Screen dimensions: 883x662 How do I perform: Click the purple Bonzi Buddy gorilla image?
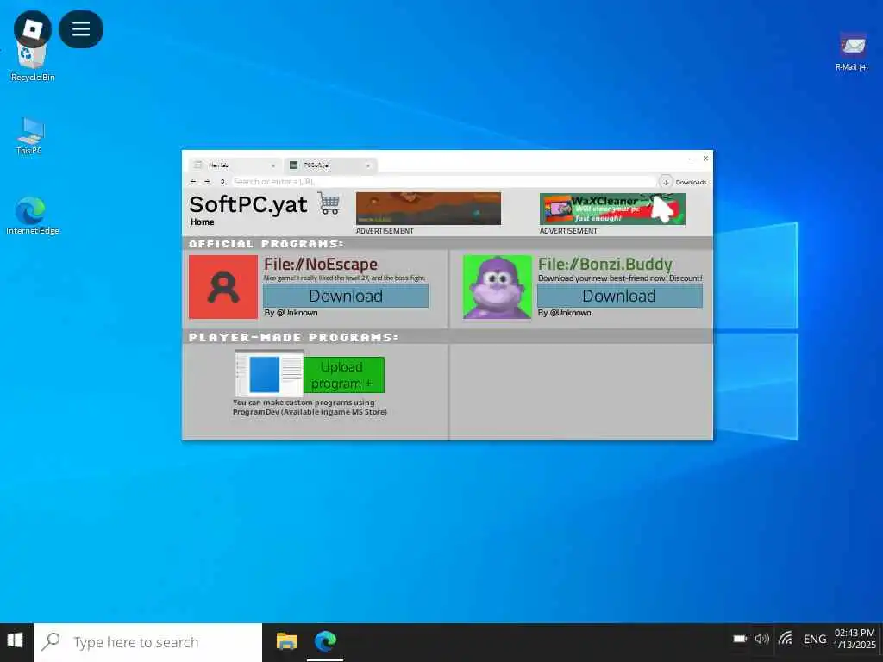coord(498,287)
